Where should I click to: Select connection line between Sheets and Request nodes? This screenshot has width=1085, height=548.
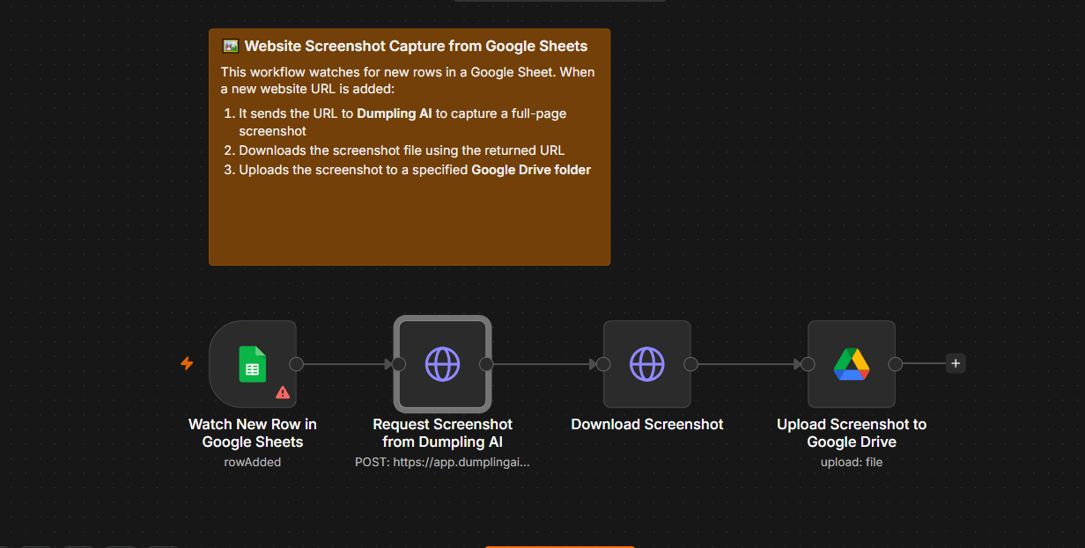point(344,364)
